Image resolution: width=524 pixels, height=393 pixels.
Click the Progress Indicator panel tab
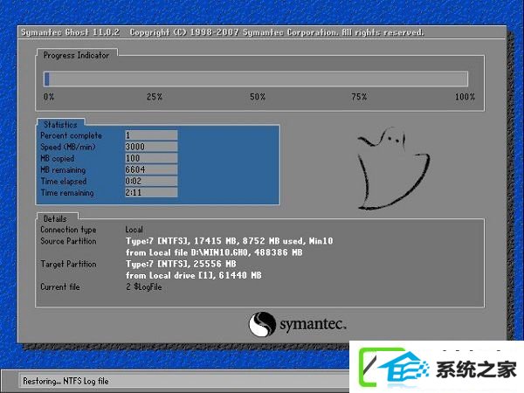[x=77, y=55]
